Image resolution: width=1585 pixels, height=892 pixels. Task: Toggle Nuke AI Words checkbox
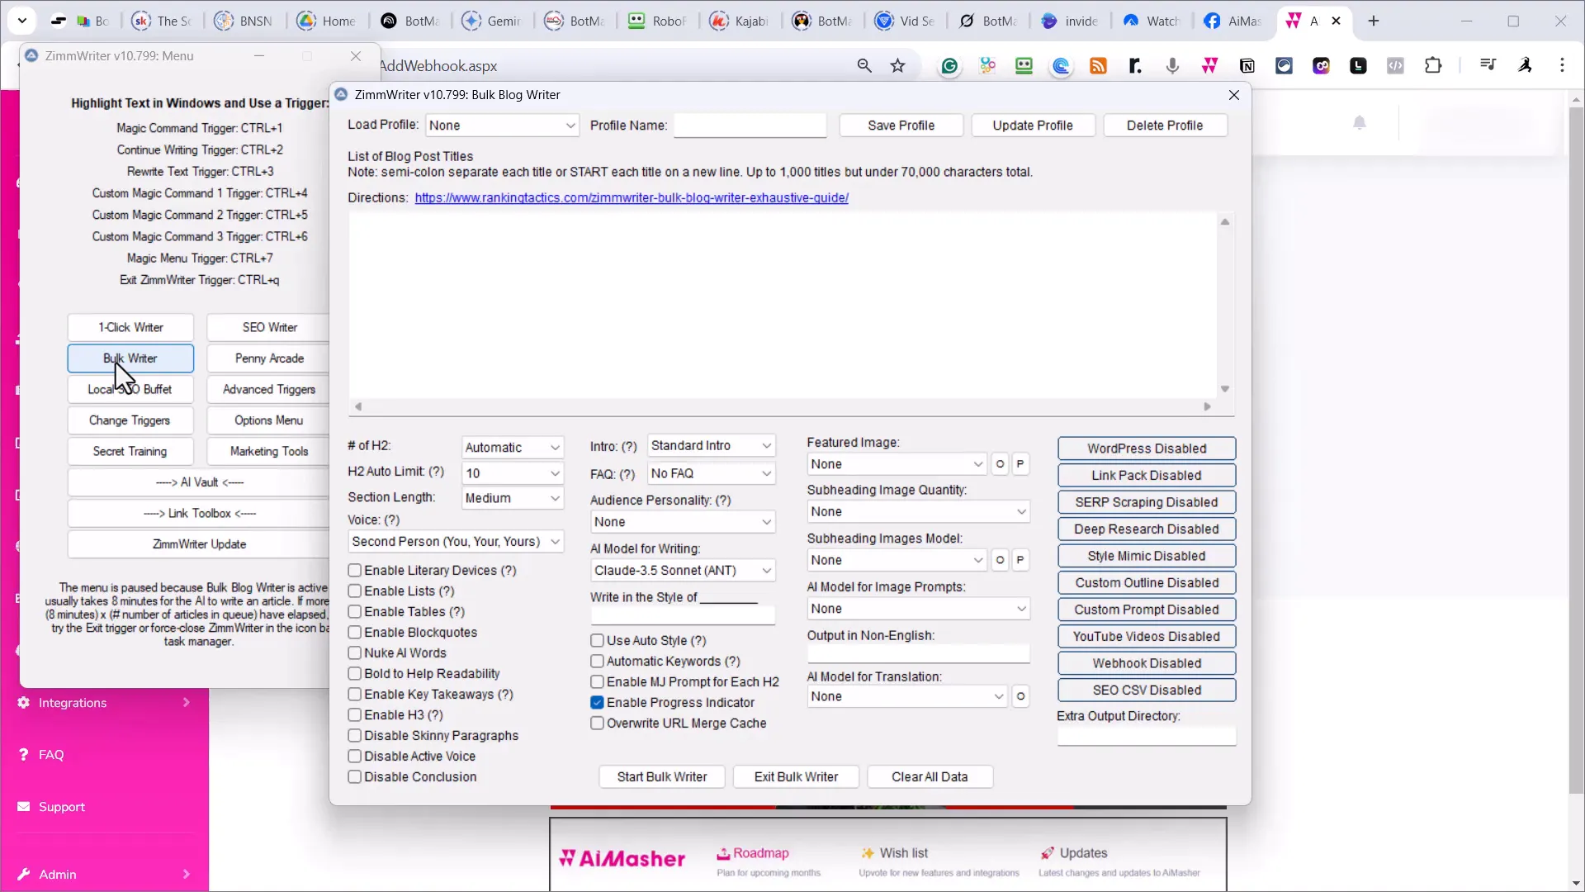click(355, 653)
